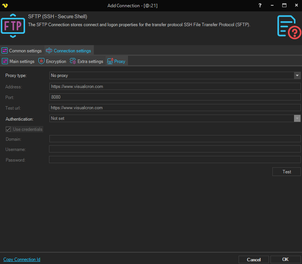
Task: Click the Encryption tab lock icon
Action: tap(41, 61)
